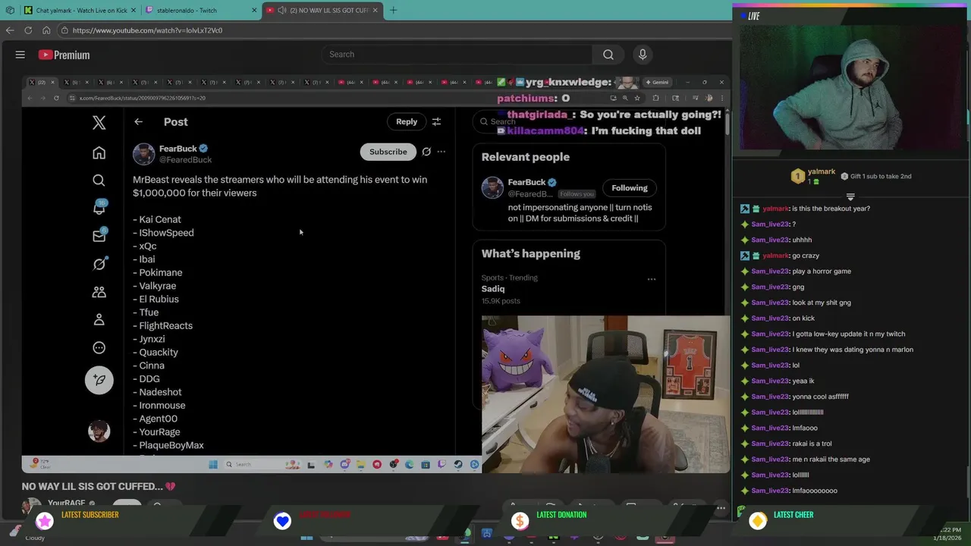The height and width of the screenshot is (546, 971).
Task: Click the Gemini button in inner browser
Action: point(657,82)
